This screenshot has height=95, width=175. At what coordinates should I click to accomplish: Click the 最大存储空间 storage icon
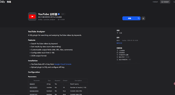point(117,60)
